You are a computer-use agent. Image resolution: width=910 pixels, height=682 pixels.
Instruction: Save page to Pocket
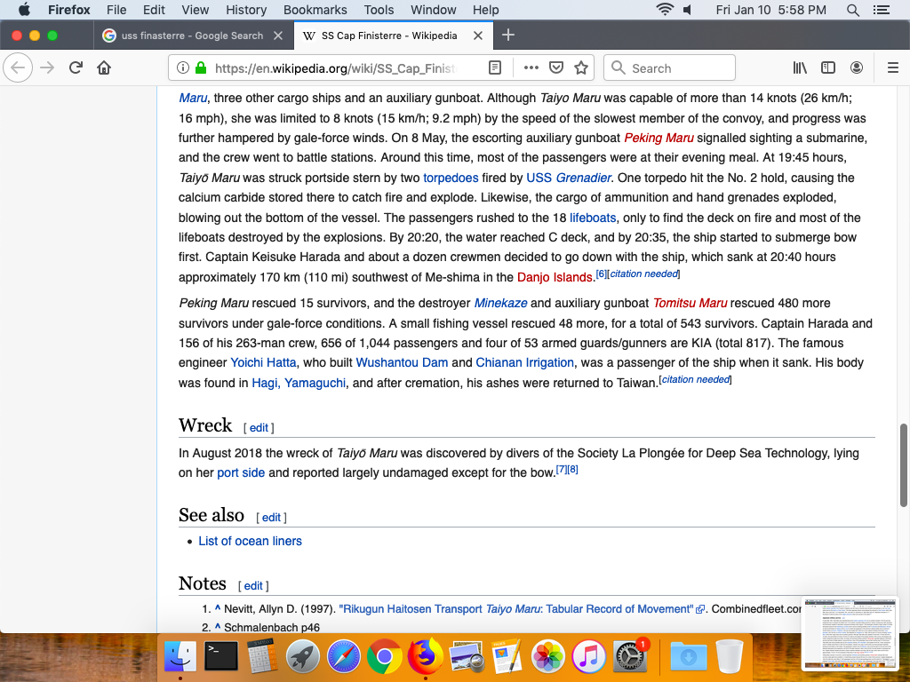[x=556, y=68]
